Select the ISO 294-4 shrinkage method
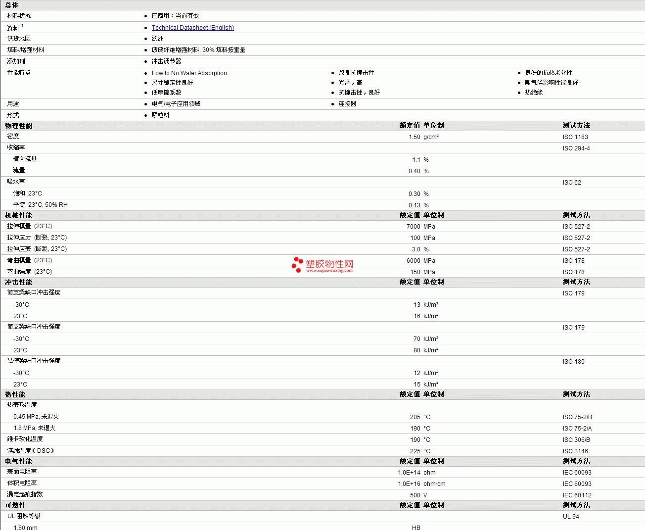Viewport: 645px width, 530px height. [x=576, y=148]
